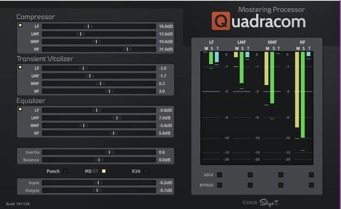The height and width of the screenshot is (209, 341).
Task: Click the Equalizer LF value -0.8dB
Action: 165,110
